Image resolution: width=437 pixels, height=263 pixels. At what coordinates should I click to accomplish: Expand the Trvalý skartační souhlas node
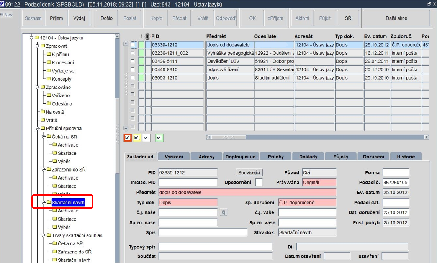(43, 235)
